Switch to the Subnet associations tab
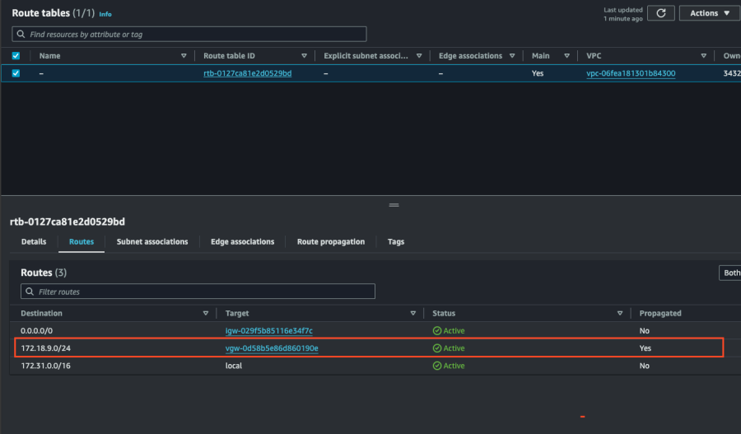This screenshot has height=434, width=741. 152,241
